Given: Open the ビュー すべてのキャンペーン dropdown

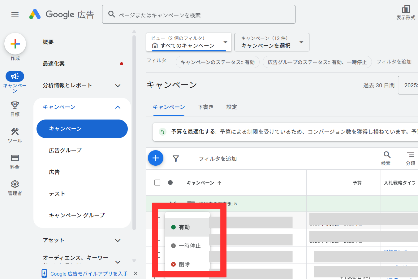Looking at the screenshot, I should 189,42.
